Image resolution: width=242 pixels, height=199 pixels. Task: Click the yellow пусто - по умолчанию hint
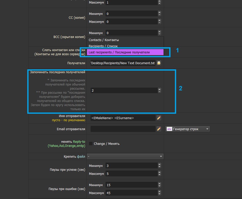point(68,120)
